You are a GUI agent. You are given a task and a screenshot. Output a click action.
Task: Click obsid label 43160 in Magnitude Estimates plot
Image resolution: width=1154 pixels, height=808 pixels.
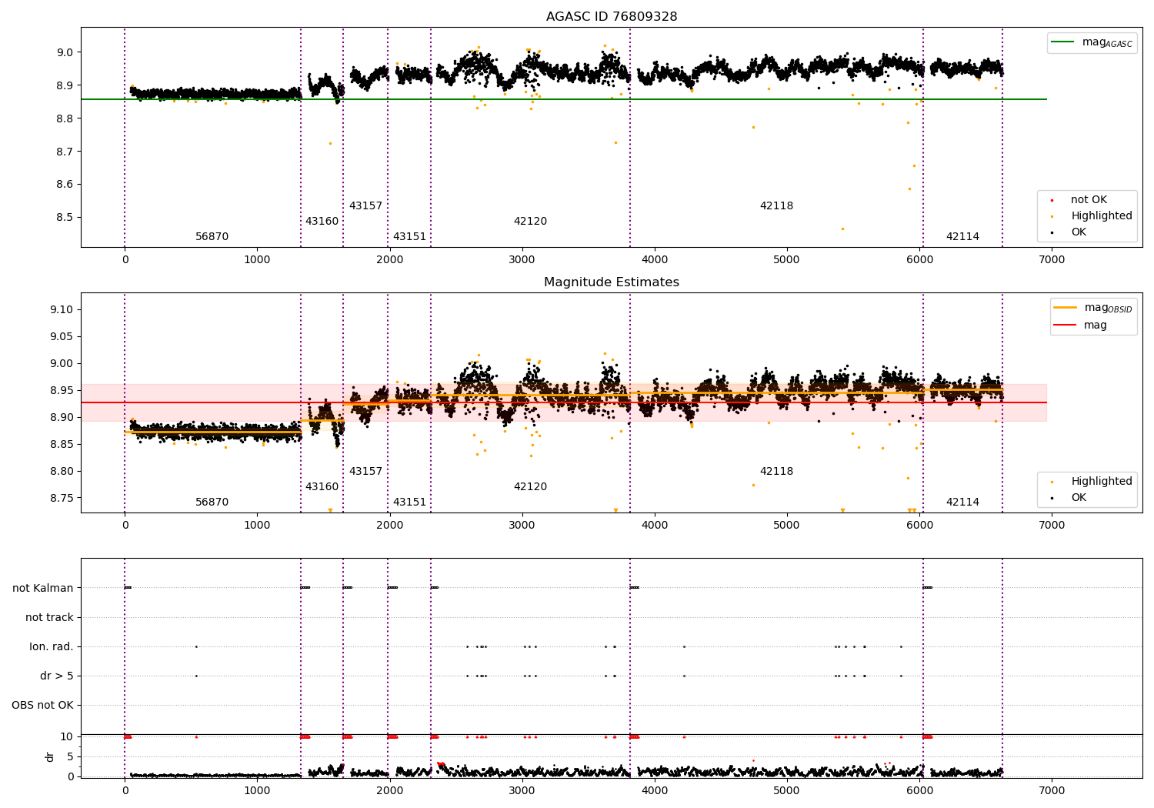pyautogui.click(x=322, y=487)
